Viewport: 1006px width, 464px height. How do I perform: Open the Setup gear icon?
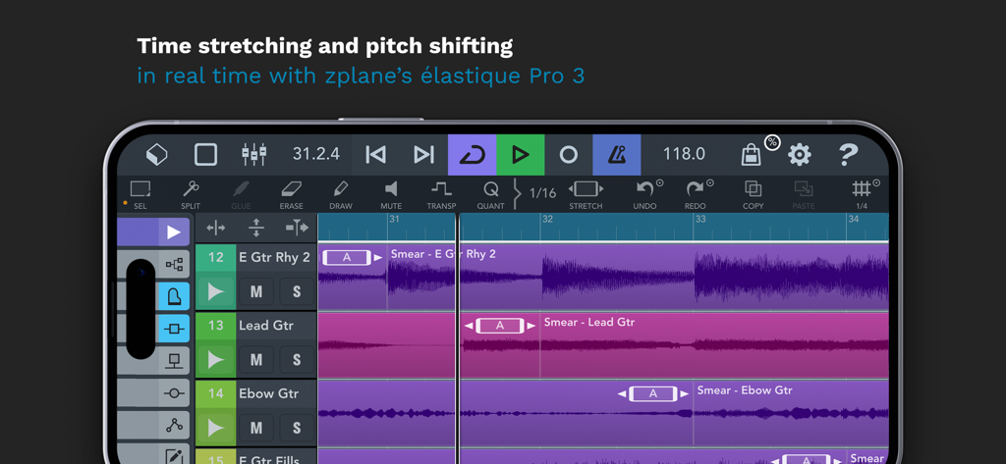click(x=800, y=154)
